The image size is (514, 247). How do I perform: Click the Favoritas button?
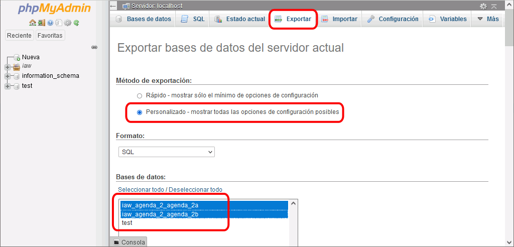50,36
